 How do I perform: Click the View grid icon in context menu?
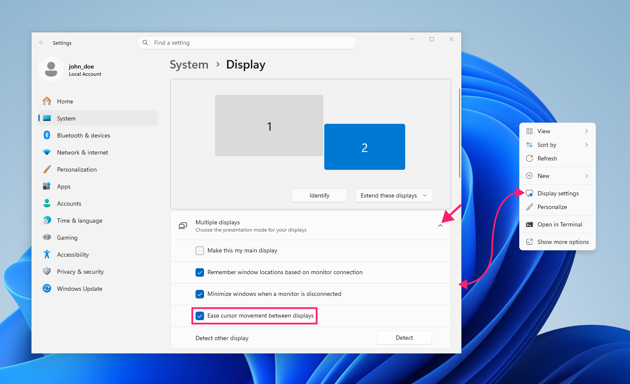point(529,131)
